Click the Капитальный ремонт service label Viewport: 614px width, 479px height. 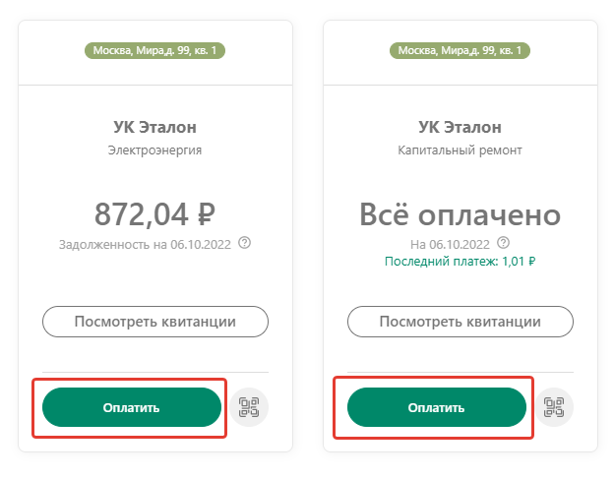pos(460,150)
